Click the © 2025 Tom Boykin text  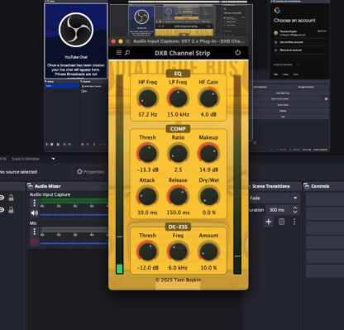pyautogui.click(x=178, y=280)
